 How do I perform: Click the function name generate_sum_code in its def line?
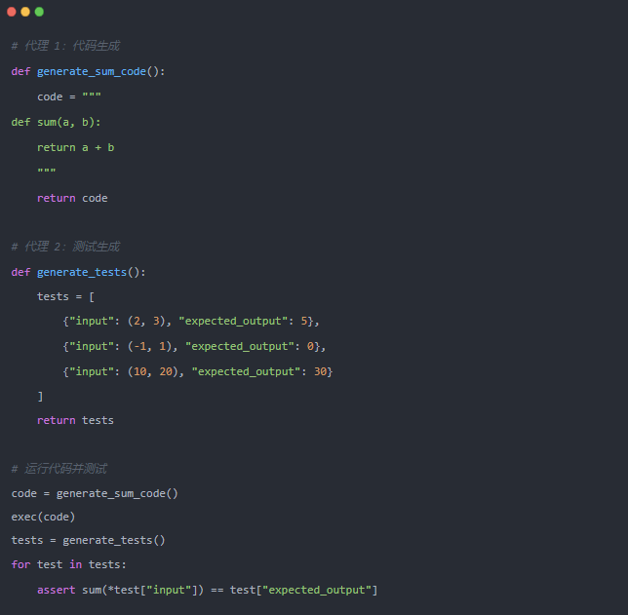click(92, 72)
